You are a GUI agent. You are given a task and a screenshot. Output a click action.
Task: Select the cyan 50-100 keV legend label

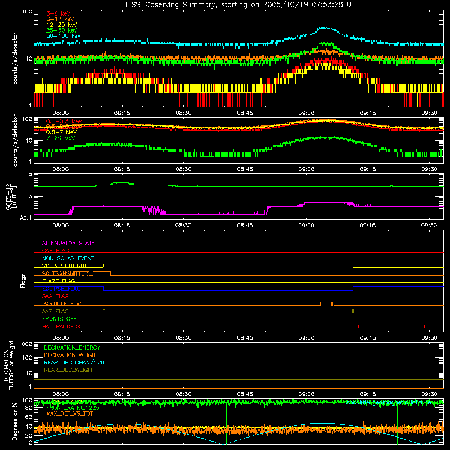tap(64, 36)
